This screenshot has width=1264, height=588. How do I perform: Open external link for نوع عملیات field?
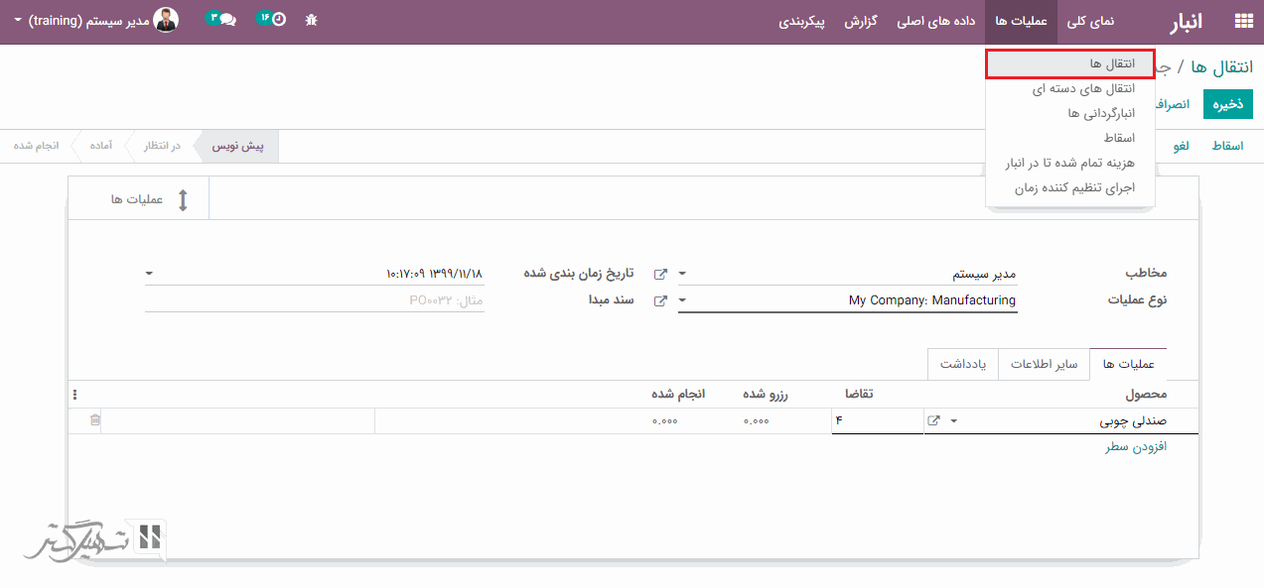(x=660, y=300)
